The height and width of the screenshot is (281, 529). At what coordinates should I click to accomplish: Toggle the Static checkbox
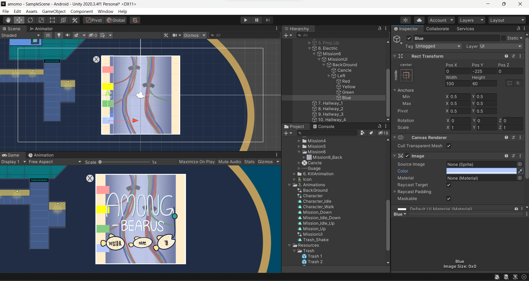point(503,38)
